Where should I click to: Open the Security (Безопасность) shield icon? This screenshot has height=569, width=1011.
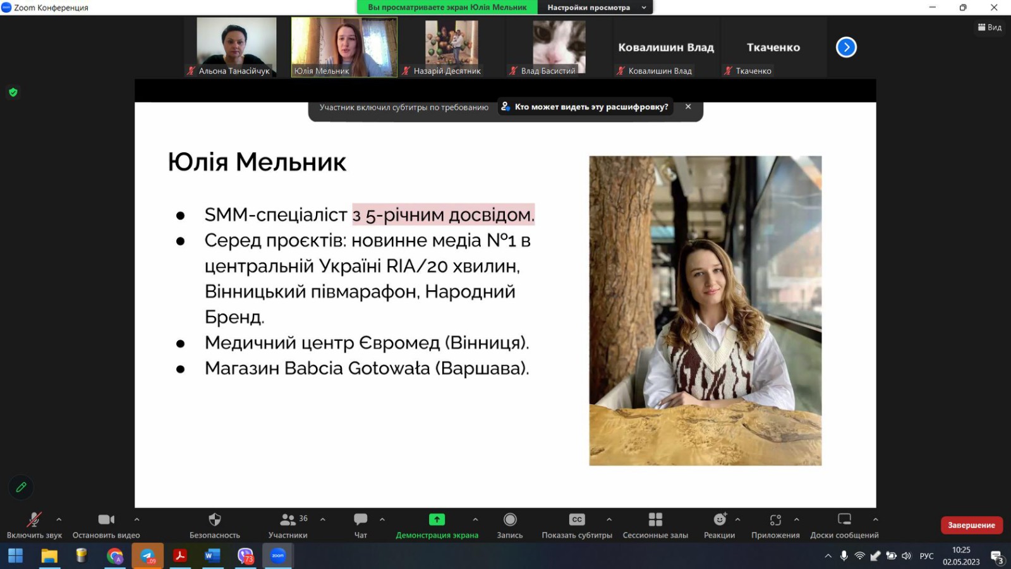click(x=215, y=520)
